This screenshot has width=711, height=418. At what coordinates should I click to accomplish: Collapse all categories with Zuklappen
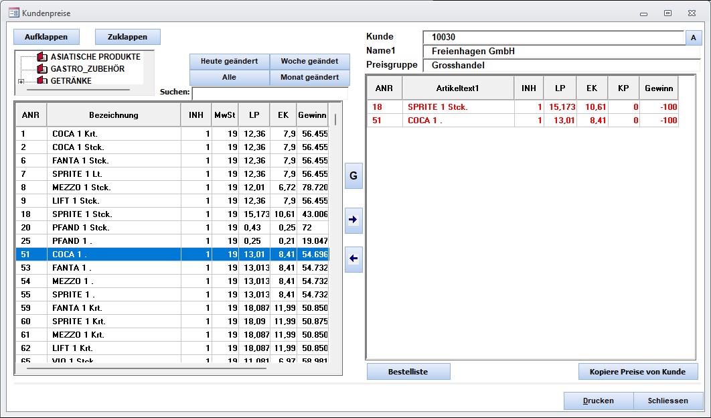click(128, 37)
